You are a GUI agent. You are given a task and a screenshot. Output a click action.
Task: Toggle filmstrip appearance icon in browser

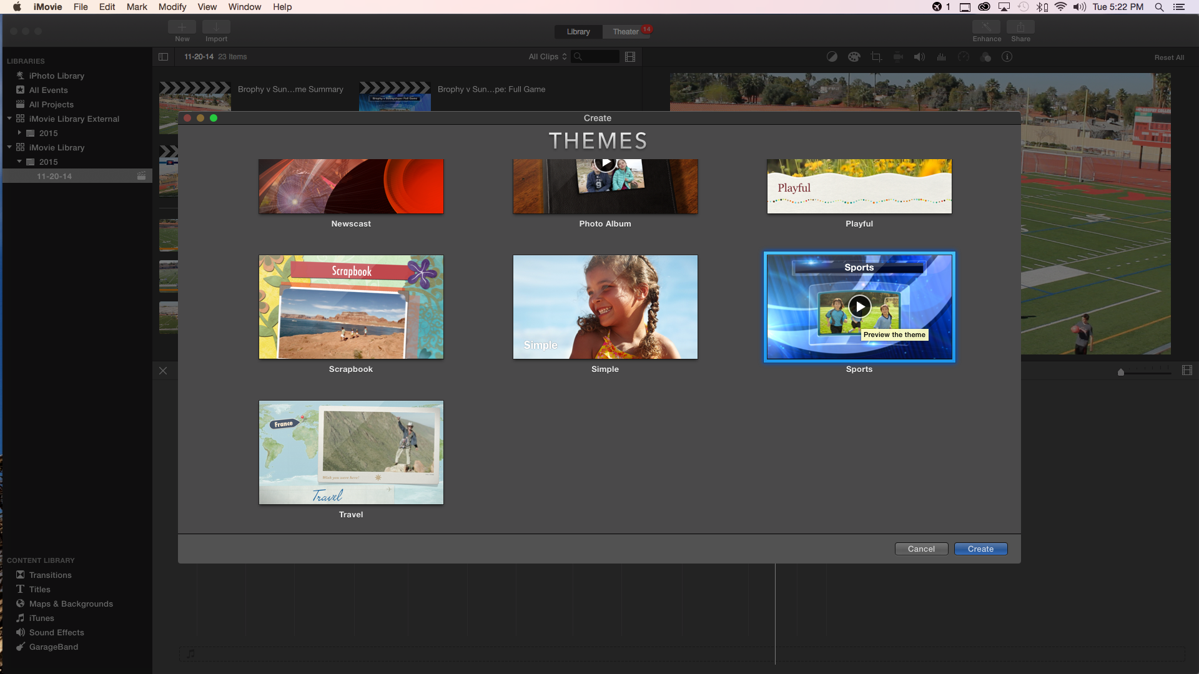click(x=630, y=57)
